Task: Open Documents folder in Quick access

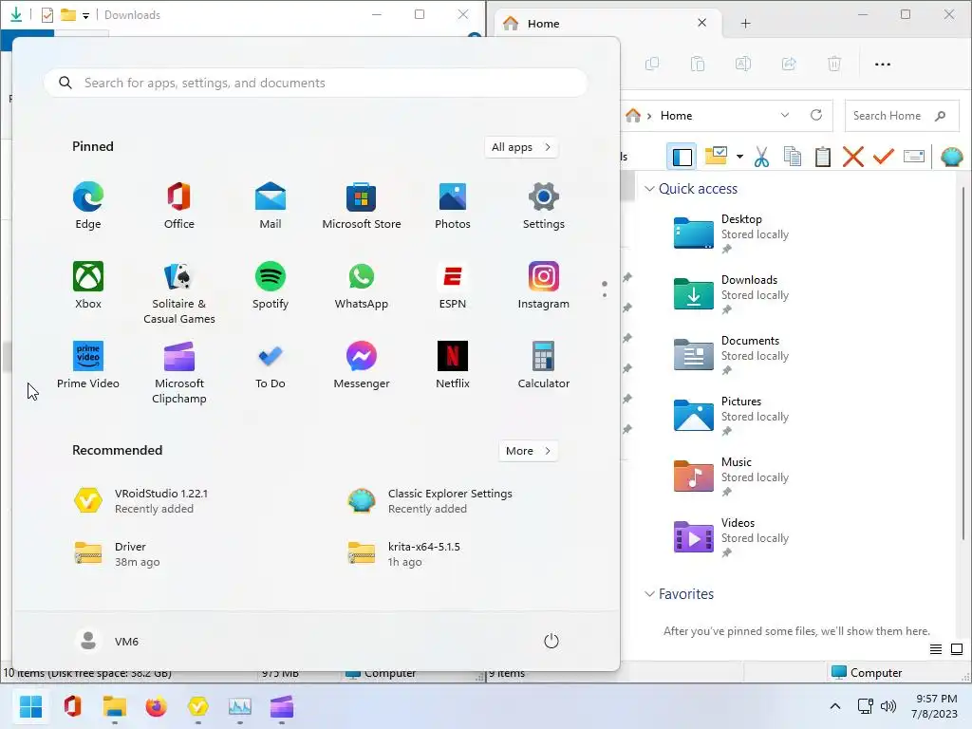Action: [x=732, y=355]
